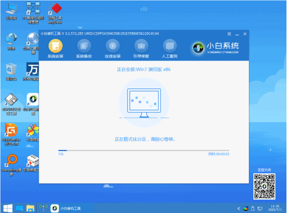
Task: Click the colorful display tray icon
Action: click(246, 208)
